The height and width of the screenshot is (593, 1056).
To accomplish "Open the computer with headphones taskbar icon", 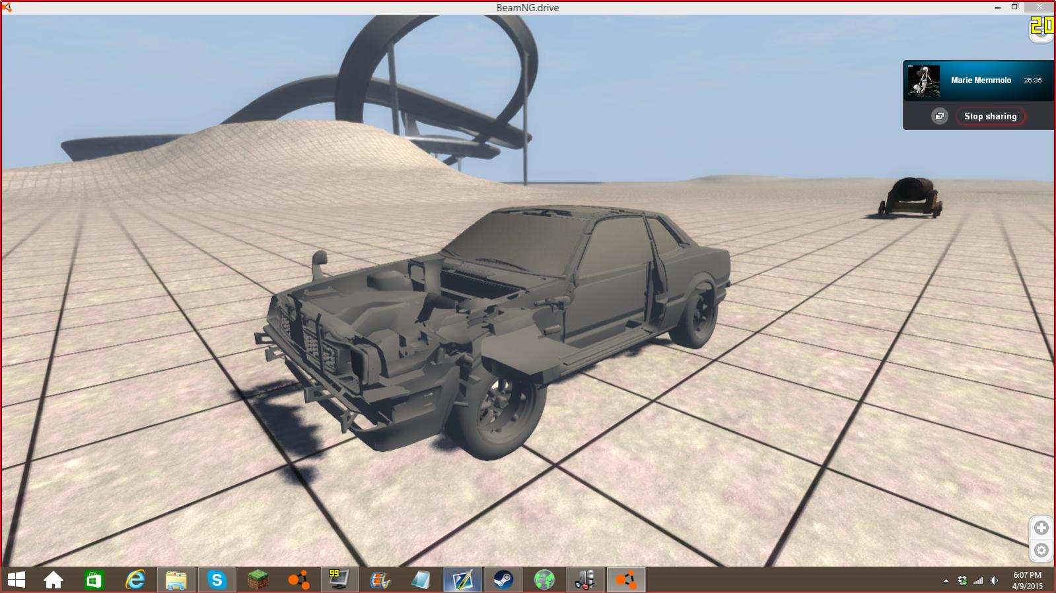I will (585, 580).
